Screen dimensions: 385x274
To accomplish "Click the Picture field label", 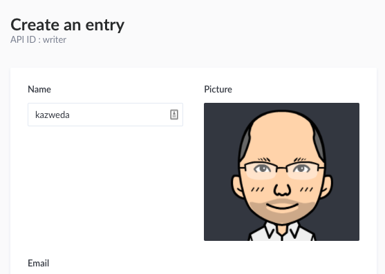I will [218, 89].
